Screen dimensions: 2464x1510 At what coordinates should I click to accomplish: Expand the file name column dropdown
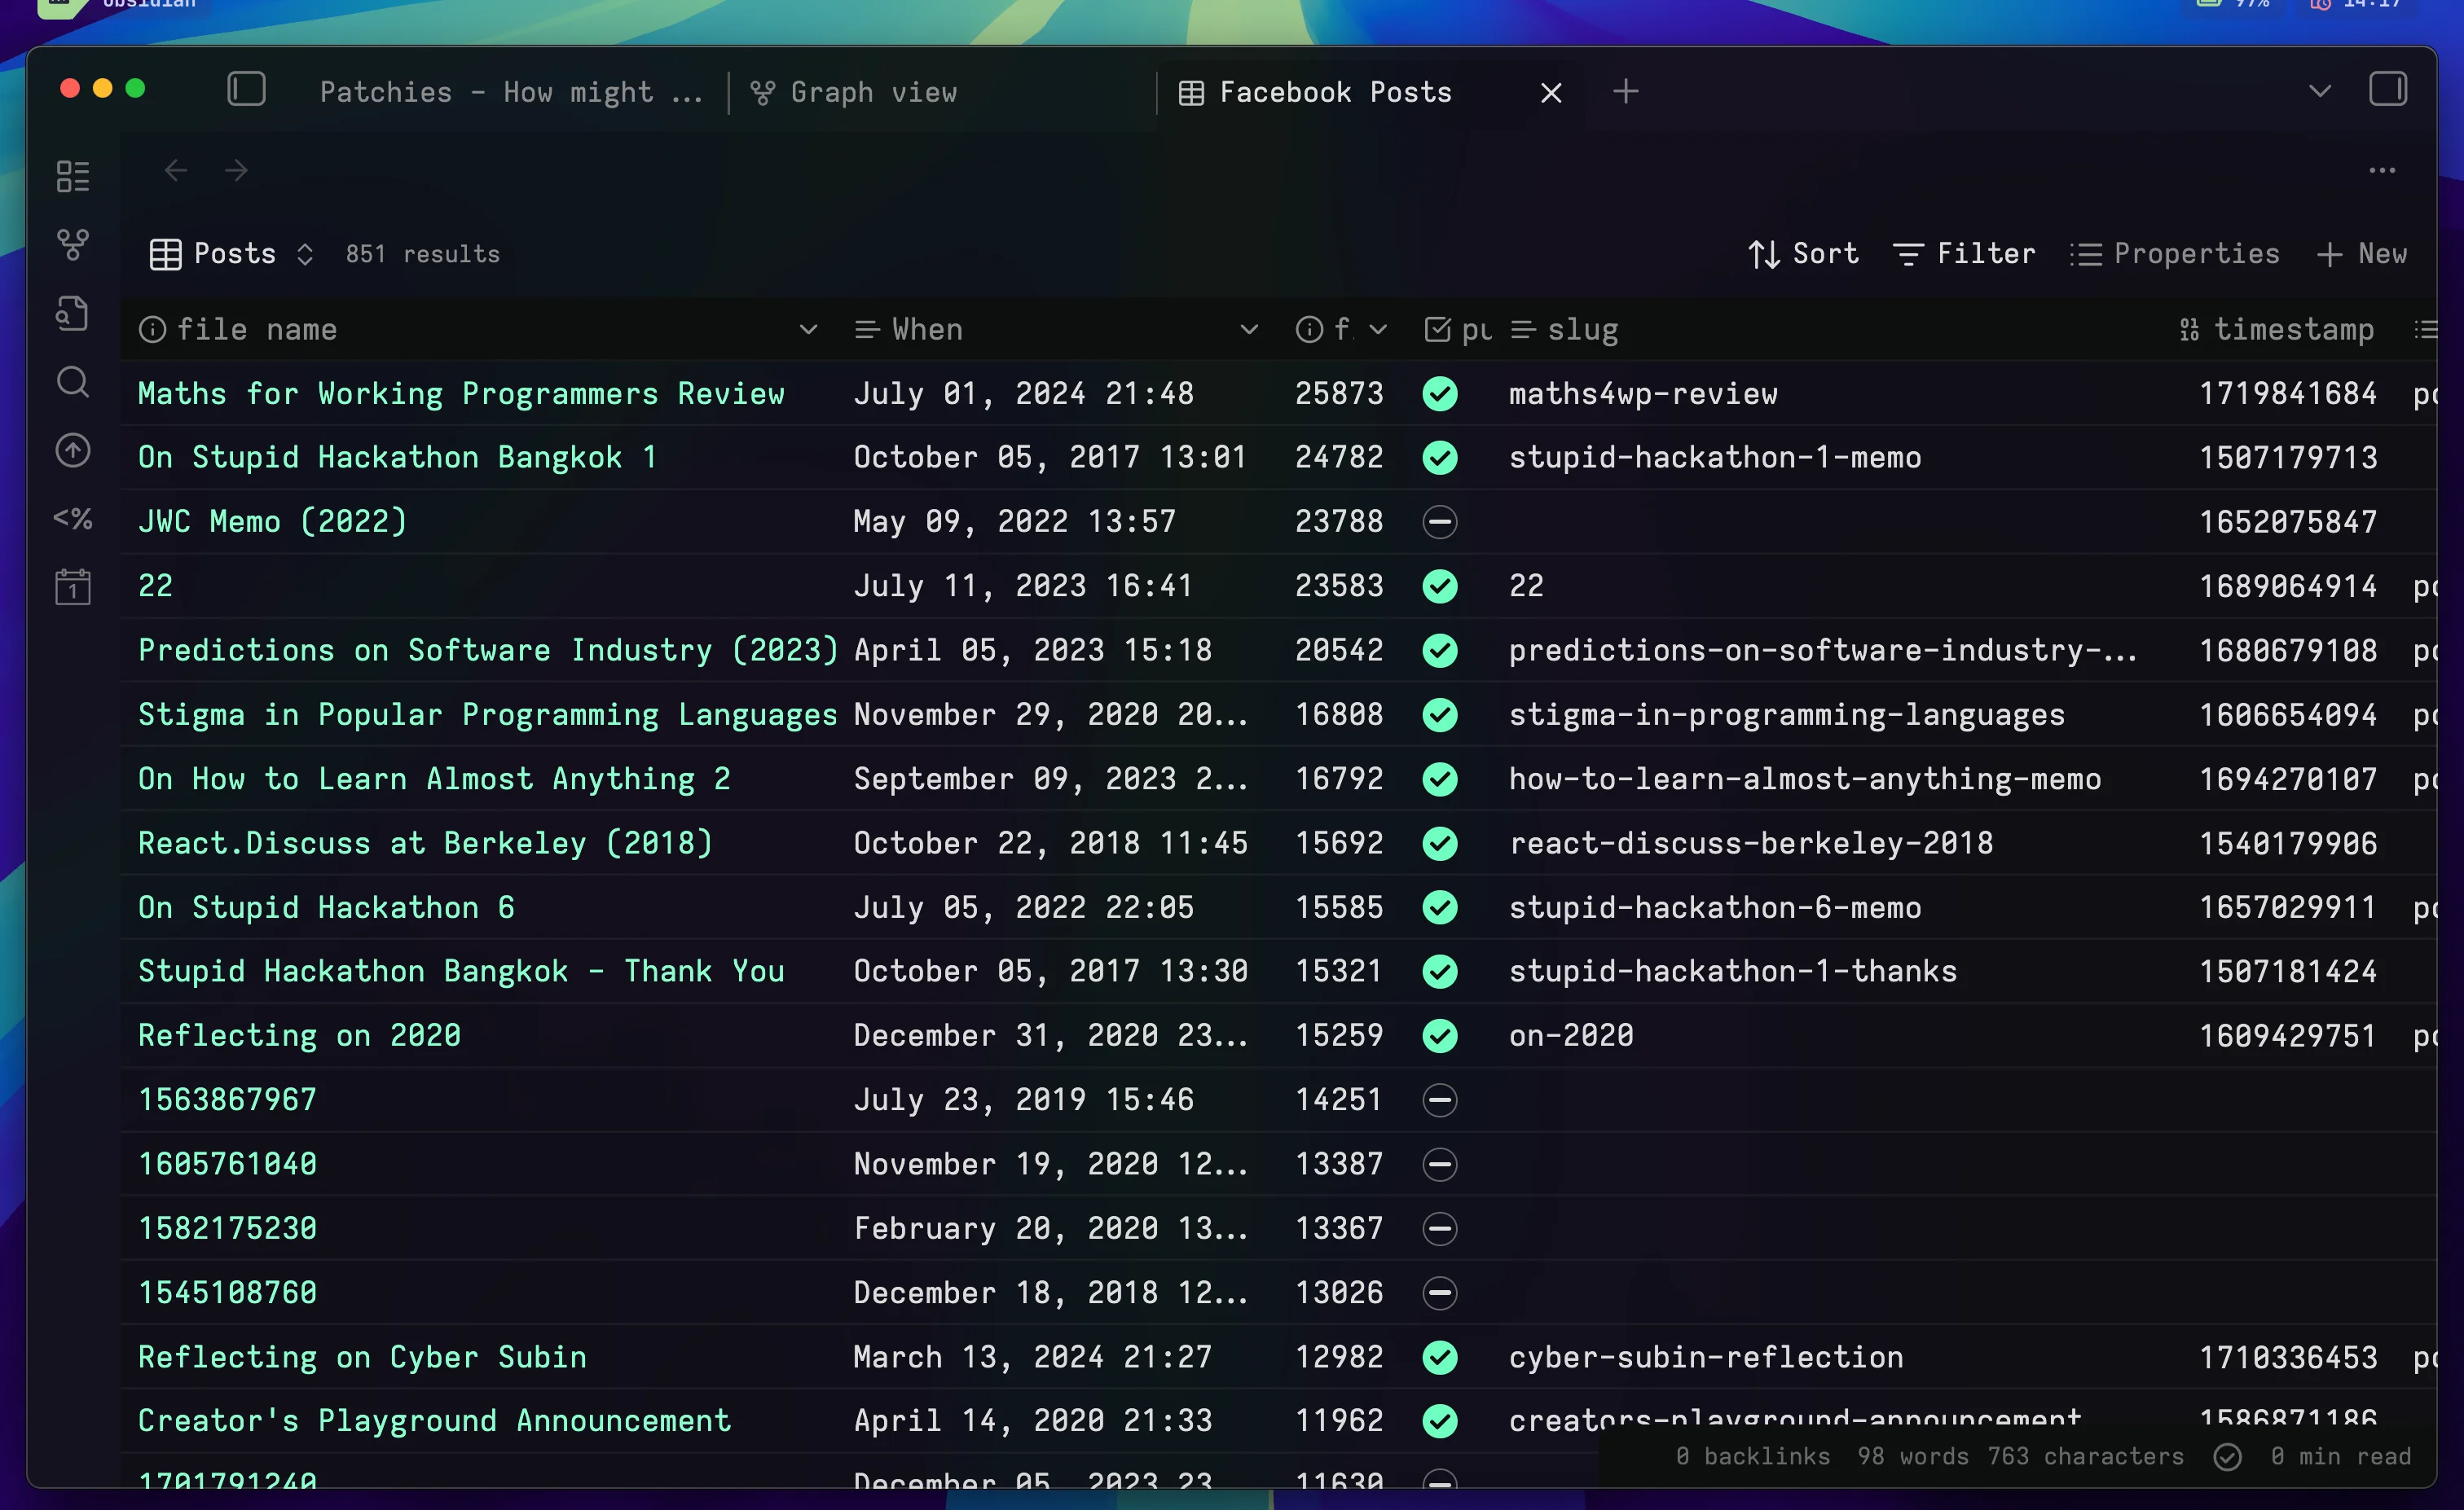pyautogui.click(x=808, y=330)
